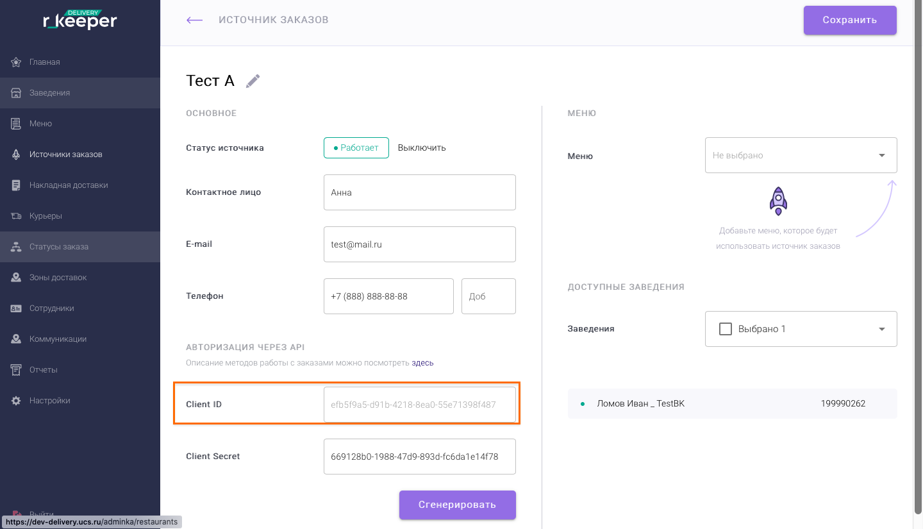Open the Источники заказов sidebar item

click(65, 155)
